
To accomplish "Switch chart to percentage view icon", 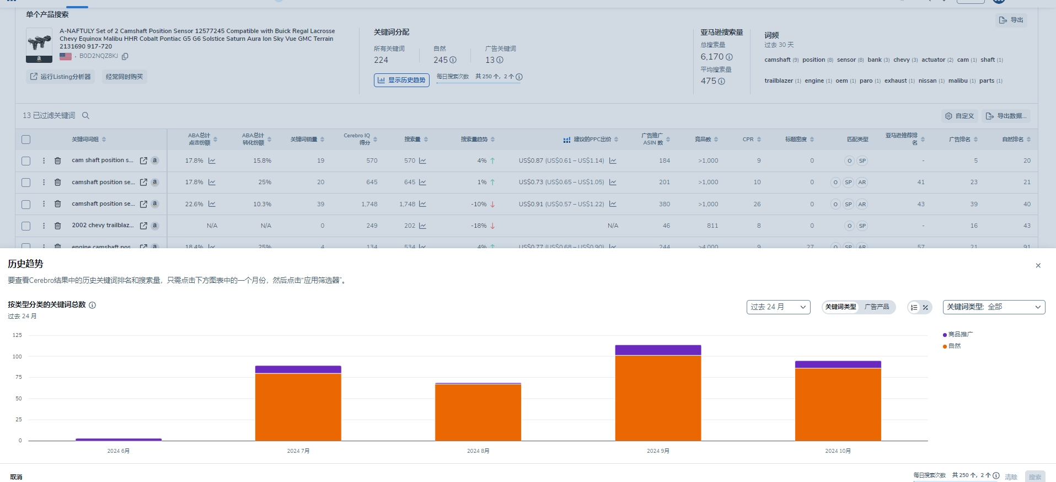I will [x=925, y=307].
